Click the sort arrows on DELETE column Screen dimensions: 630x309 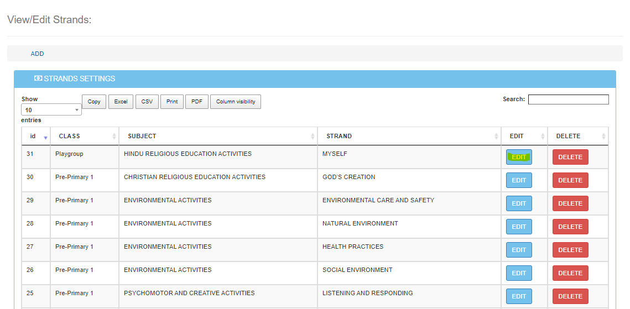603,137
